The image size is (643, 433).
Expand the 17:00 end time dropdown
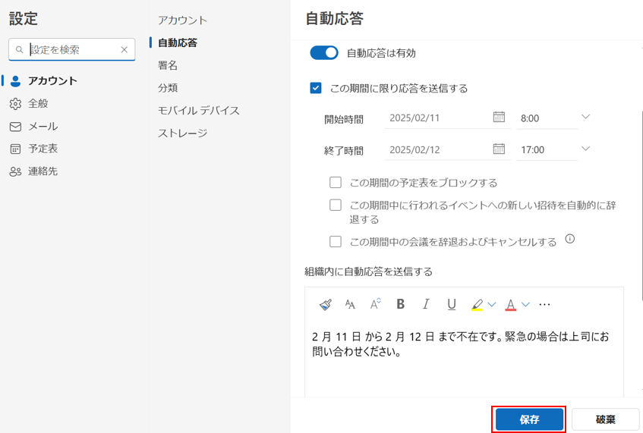(585, 149)
